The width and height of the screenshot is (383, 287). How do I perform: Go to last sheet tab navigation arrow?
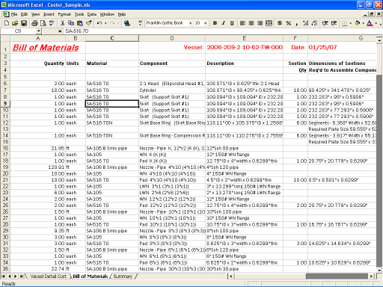tap(22, 277)
